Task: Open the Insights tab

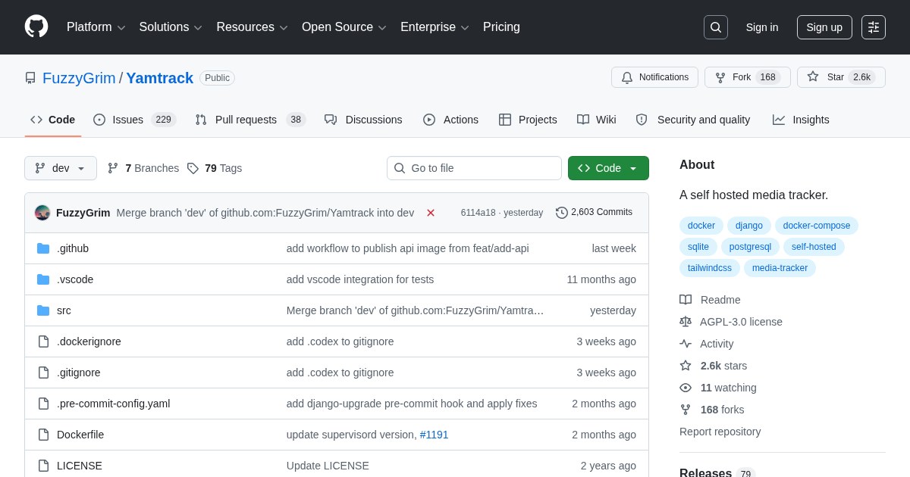Action: tap(801, 120)
